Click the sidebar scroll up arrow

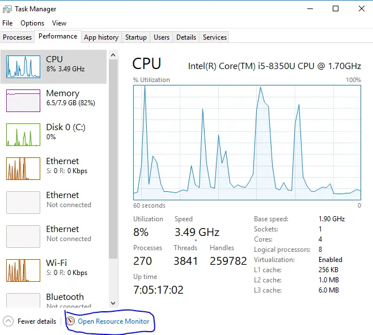[113, 55]
